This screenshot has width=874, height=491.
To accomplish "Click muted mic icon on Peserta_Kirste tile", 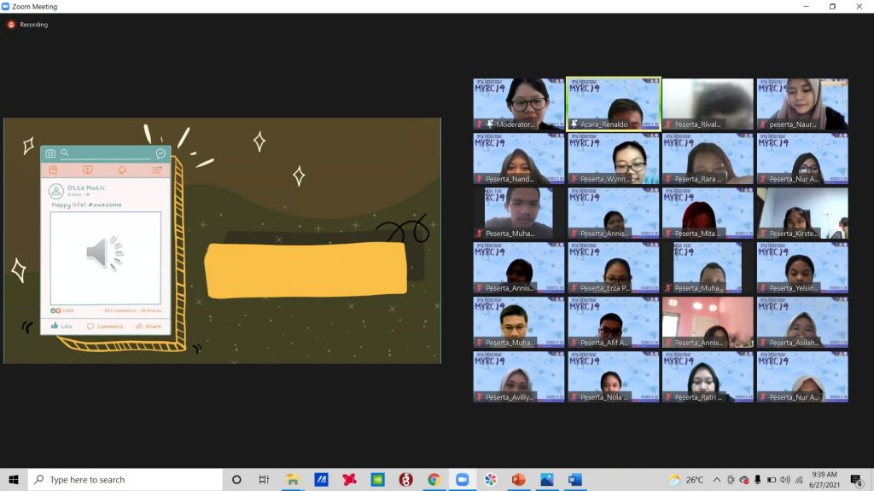I will pos(763,234).
